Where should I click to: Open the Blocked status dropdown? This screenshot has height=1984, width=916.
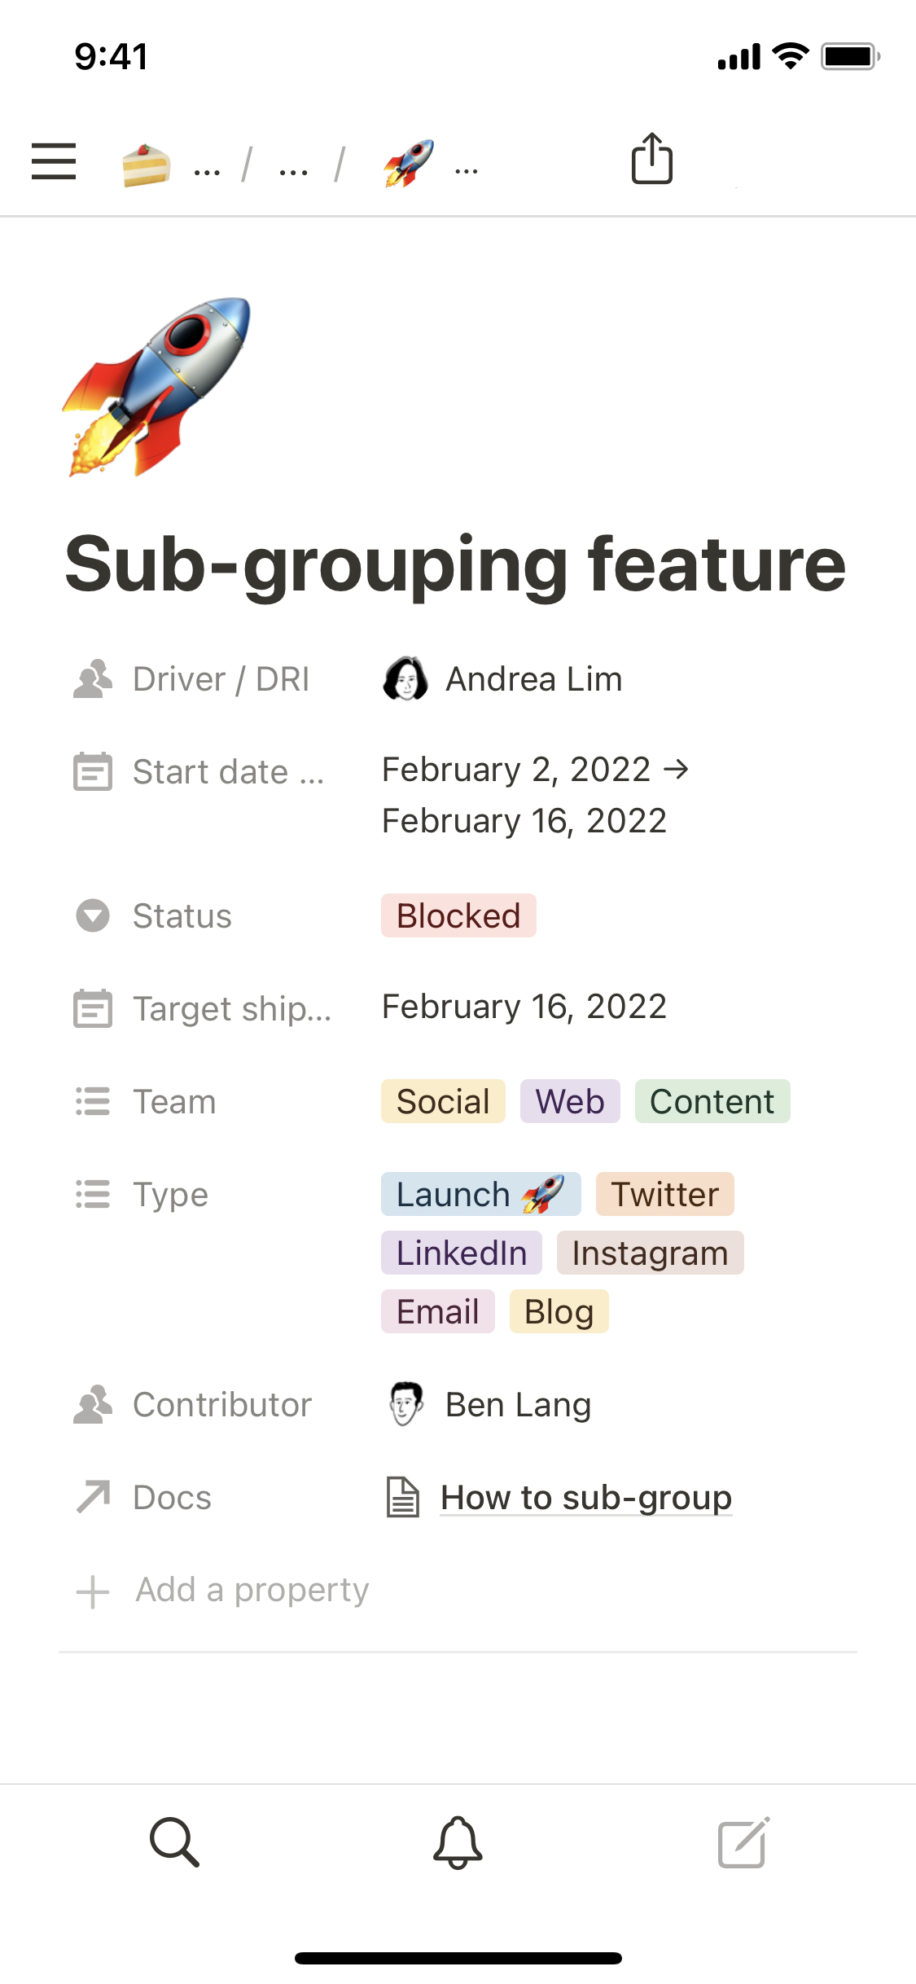458,915
